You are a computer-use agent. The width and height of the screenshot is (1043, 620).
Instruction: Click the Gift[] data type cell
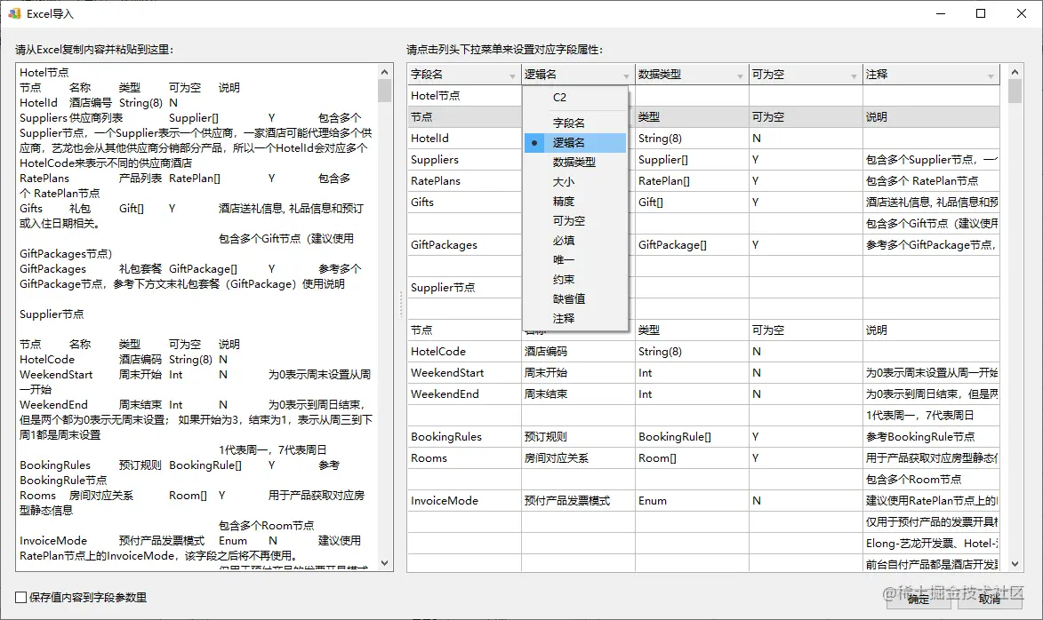[x=692, y=202]
